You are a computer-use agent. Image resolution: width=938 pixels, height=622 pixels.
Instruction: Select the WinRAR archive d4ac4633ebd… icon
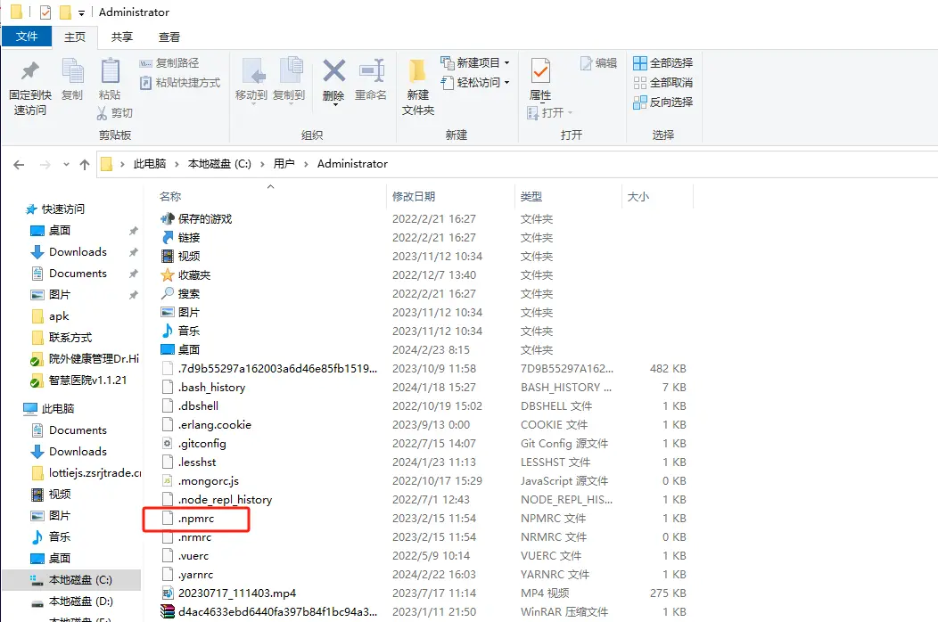168,612
